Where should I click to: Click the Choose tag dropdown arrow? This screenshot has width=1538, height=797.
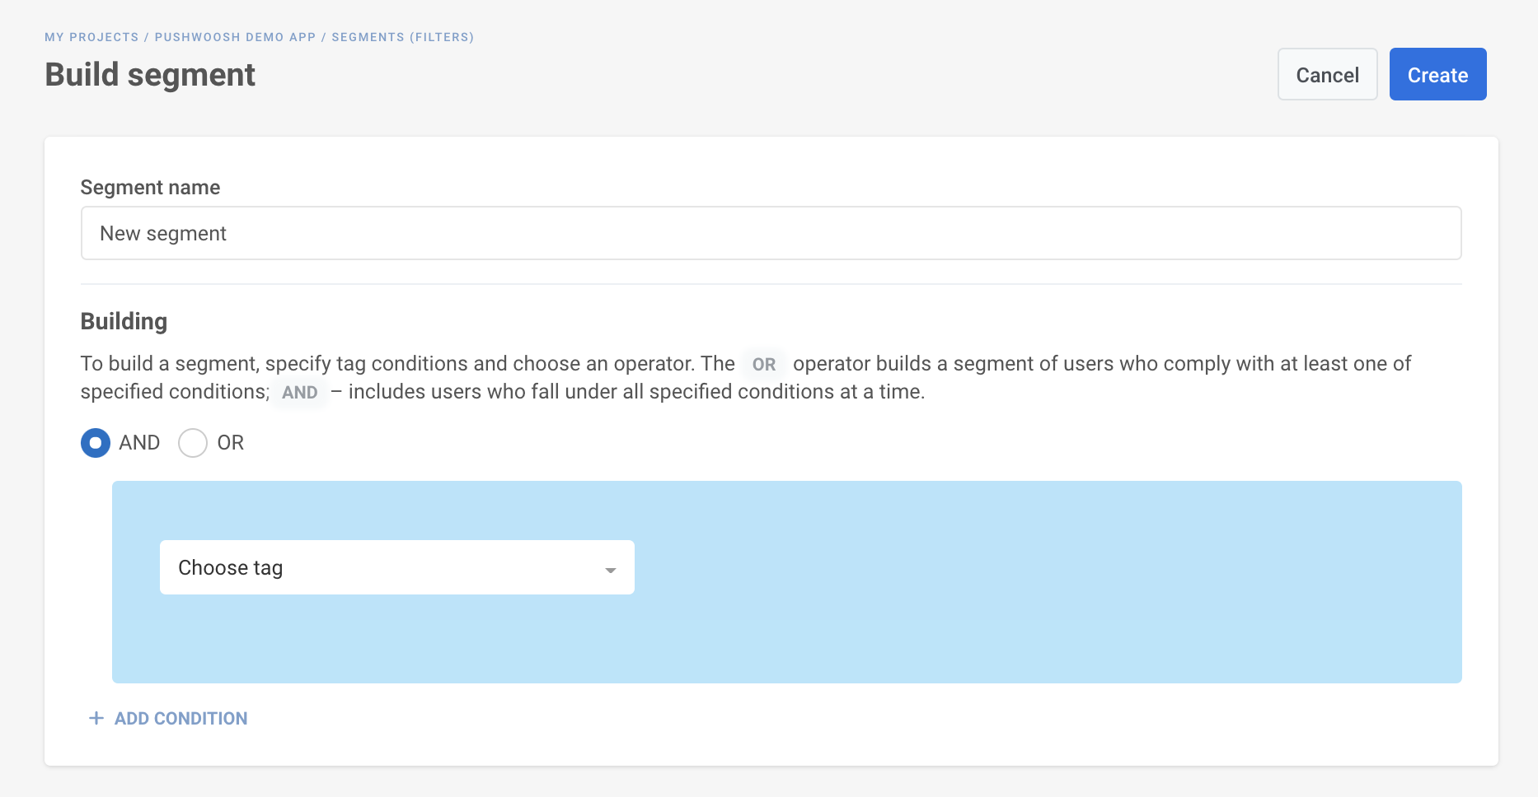point(611,570)
